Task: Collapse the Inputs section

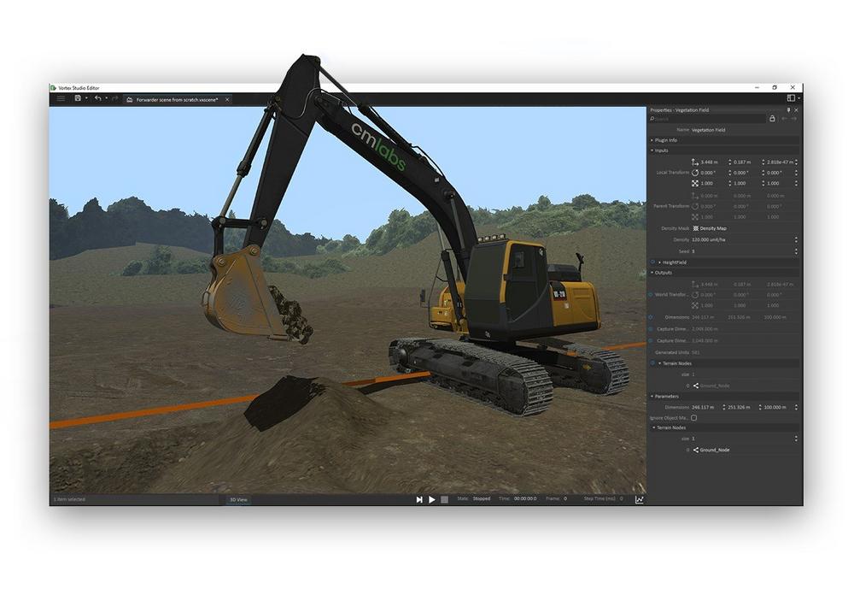Action: 652,150
